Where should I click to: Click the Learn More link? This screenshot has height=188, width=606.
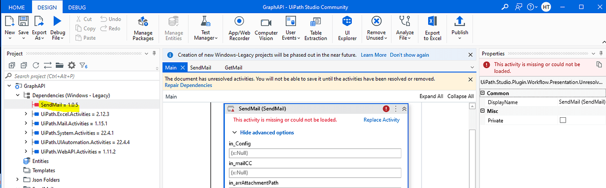[374, 55]
